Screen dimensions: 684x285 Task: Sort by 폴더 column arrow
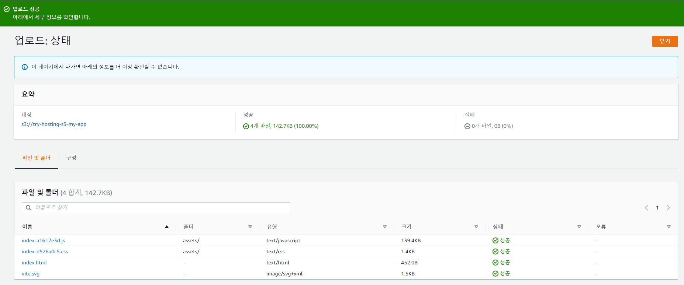coord(250,227)
